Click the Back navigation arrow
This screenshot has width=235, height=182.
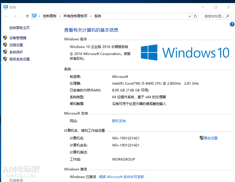point(6,16)
